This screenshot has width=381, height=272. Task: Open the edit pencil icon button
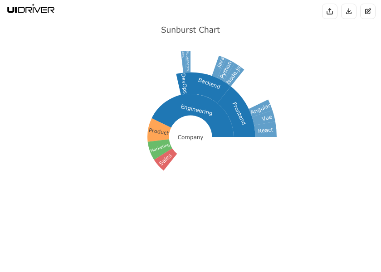[x=368, y=11]
